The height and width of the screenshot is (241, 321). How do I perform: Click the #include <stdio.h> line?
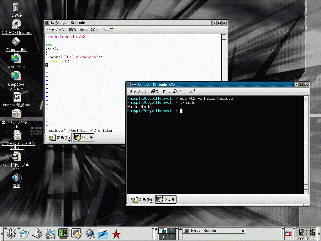tap(65, 37)
